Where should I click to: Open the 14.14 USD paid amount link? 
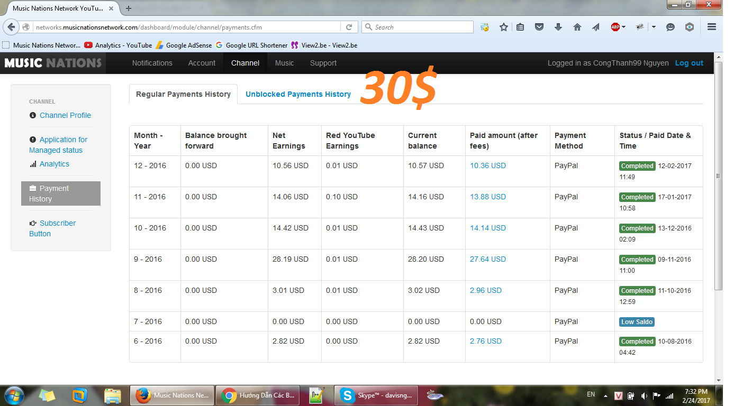488,228
